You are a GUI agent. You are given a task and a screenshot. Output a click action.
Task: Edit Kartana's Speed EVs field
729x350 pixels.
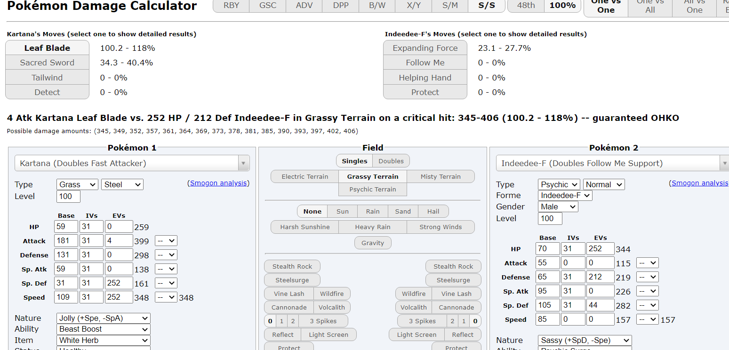(x=119, y=297)
